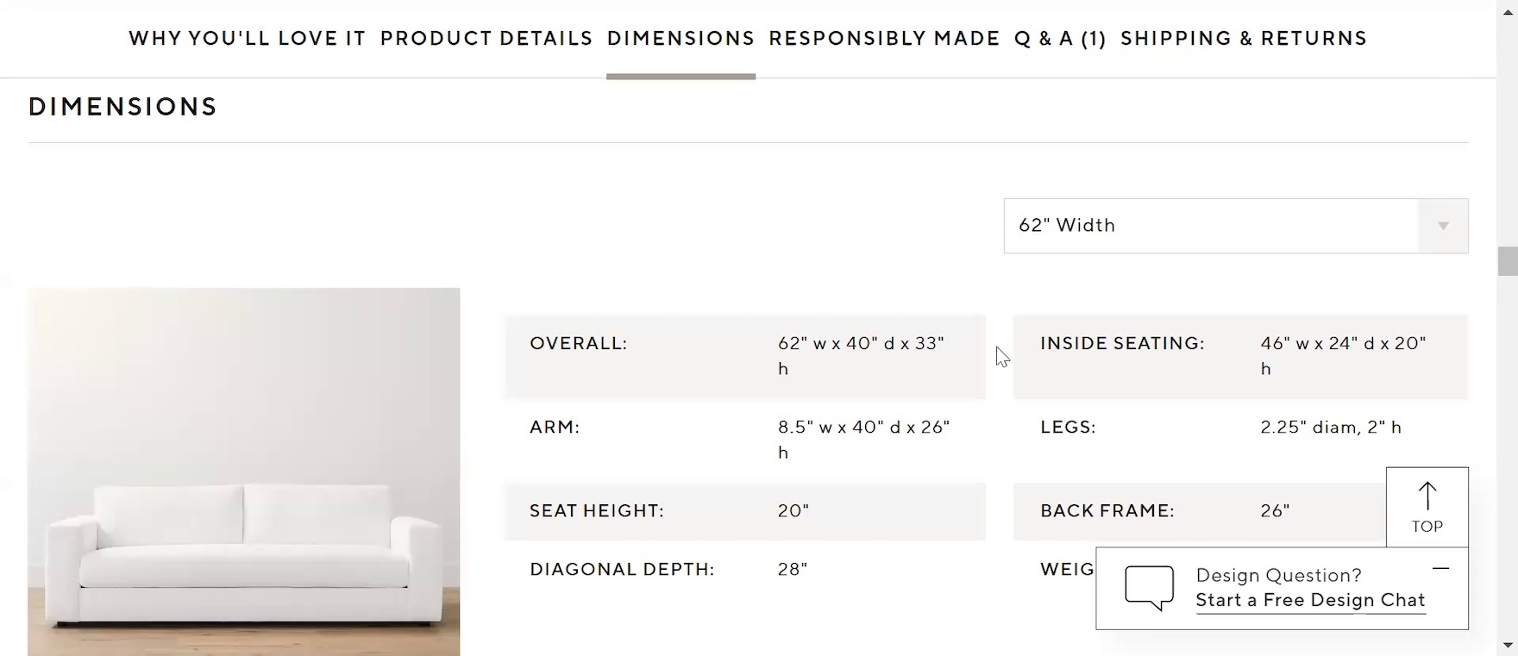Click the BACK FRAME label
The width and height of the screenshot is (1518, 656).
[x=1107, y=511]
